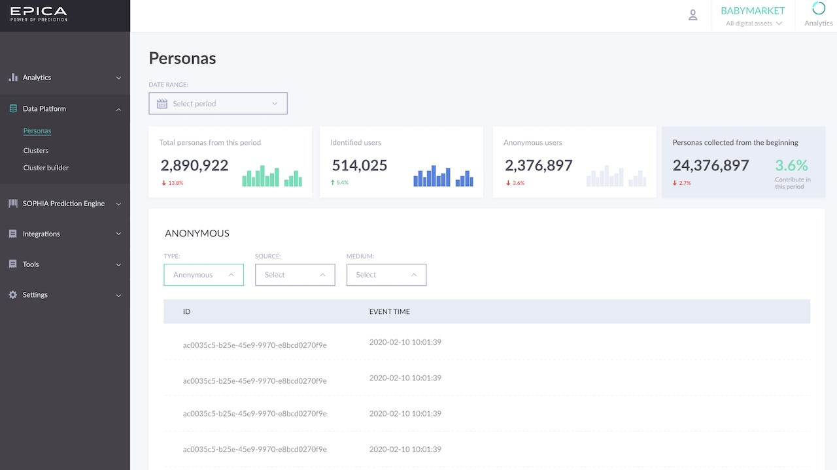Click the Settings gear icon
The width and height of the screenshot is (837, 470).
[13, 294]
